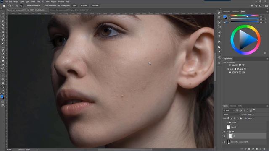Hide the selected highlighted layer
Screen dimensions: 269x151
pyautogui.click(x=224, y=136)
